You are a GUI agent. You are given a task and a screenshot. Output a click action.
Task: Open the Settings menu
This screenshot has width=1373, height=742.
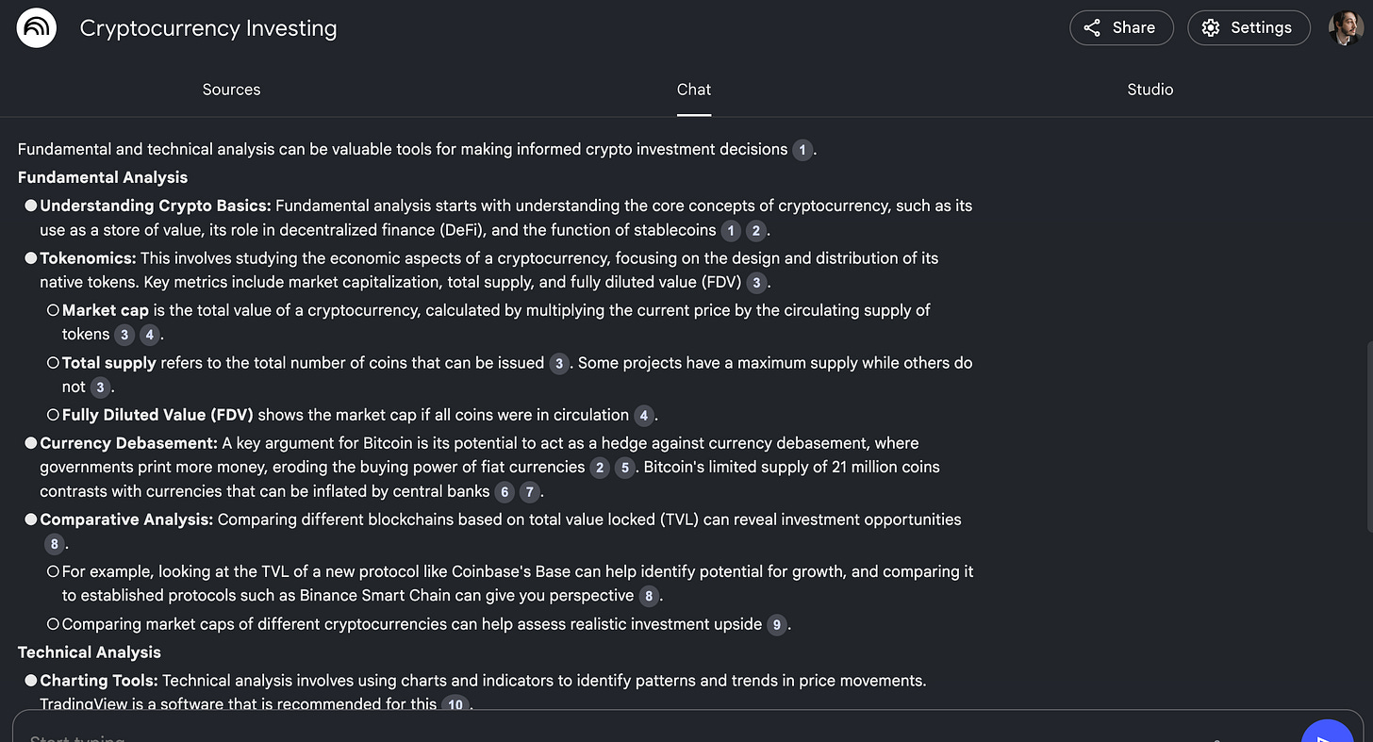point(1249,28)
